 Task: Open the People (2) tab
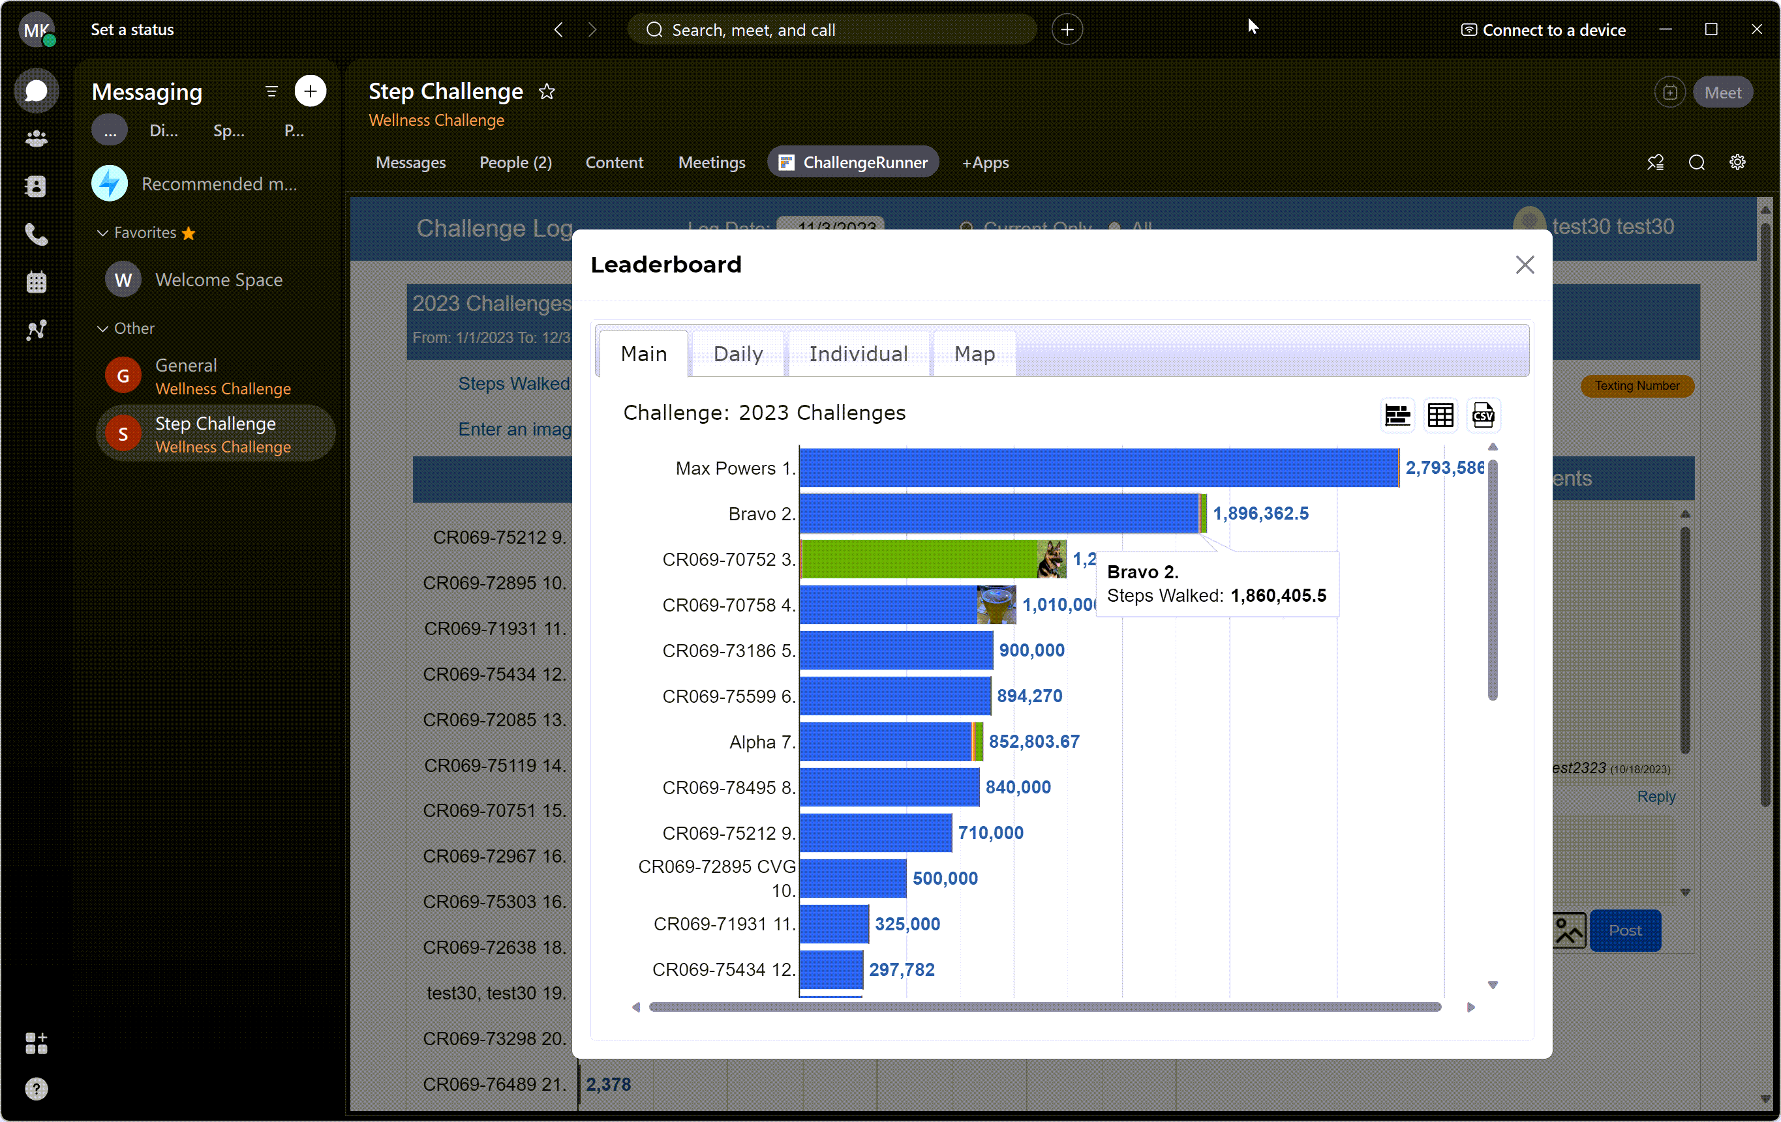[x=515, y=162]
